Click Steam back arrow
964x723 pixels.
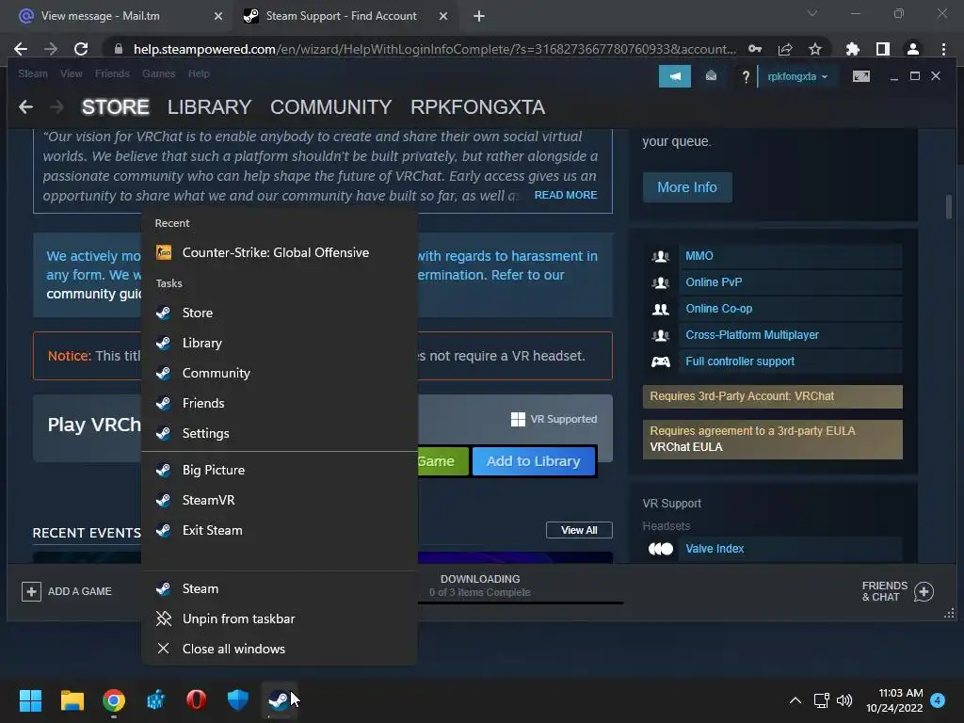click(25, 107)
